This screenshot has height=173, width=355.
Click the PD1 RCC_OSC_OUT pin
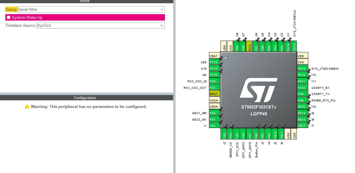(x=215, y=88)
